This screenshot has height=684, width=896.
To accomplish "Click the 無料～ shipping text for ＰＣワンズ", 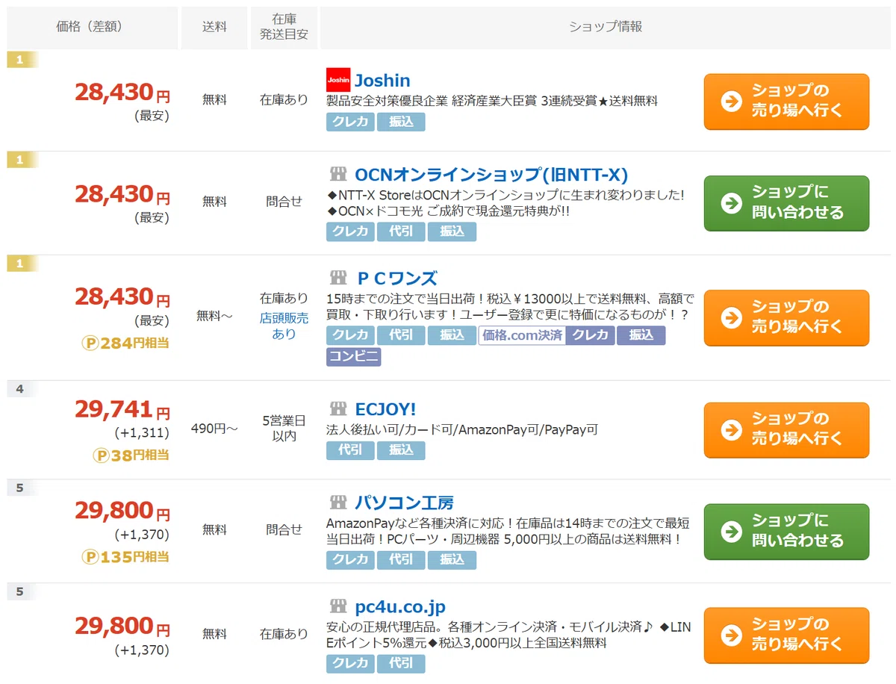I will (x=214, y=317).
